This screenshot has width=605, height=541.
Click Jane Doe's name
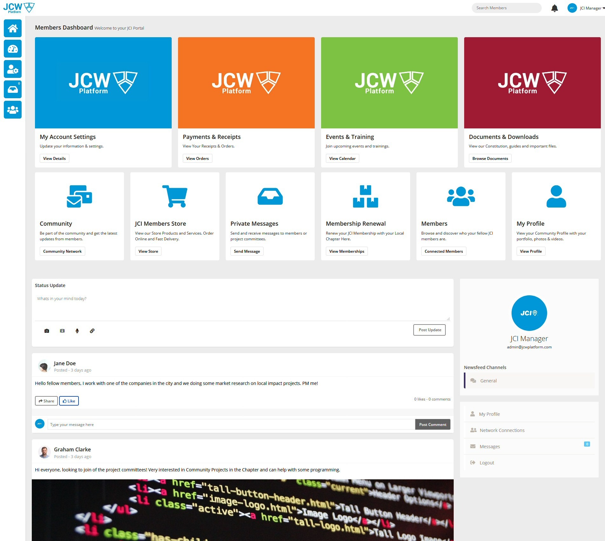click(x=65, y=363)
